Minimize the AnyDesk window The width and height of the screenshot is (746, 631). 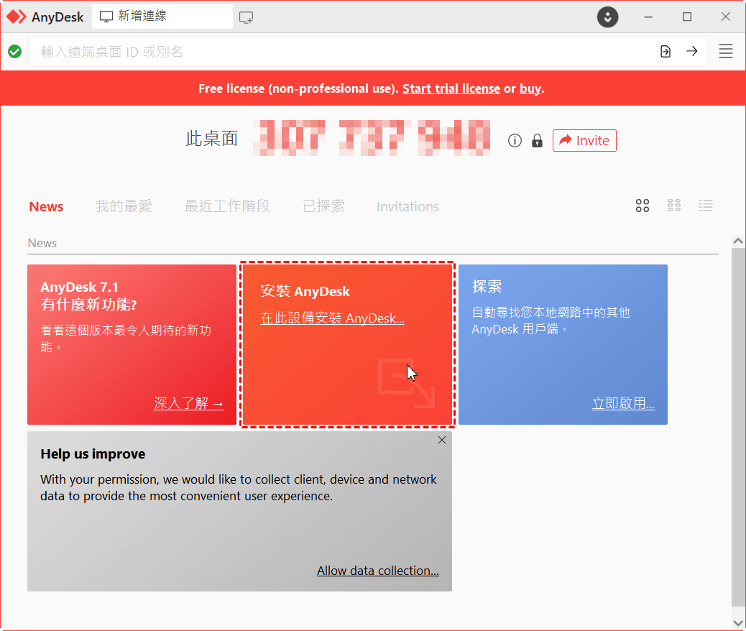point(648,17)
